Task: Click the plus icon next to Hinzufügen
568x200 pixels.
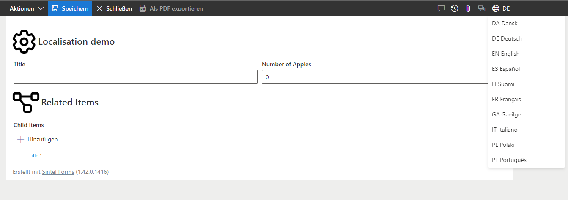Action: click(x=21, y=139)
